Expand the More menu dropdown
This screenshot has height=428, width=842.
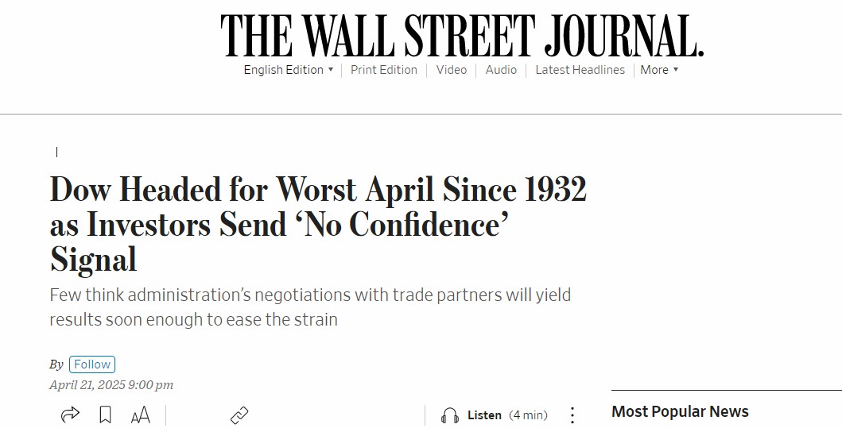tap(659, 70)
